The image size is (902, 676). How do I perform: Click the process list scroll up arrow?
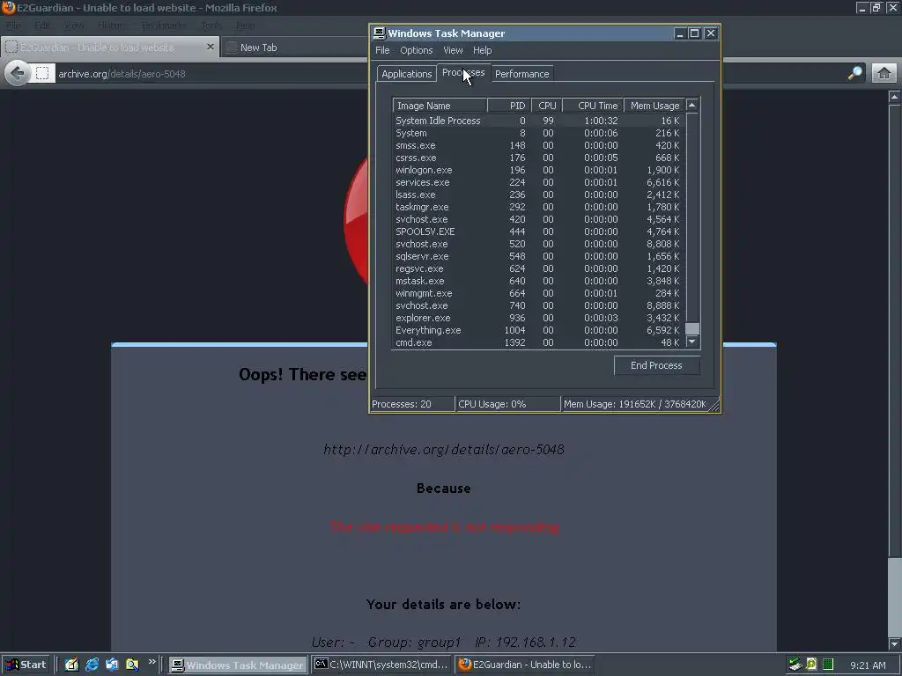pyautogui.click(x=692, y=106)
